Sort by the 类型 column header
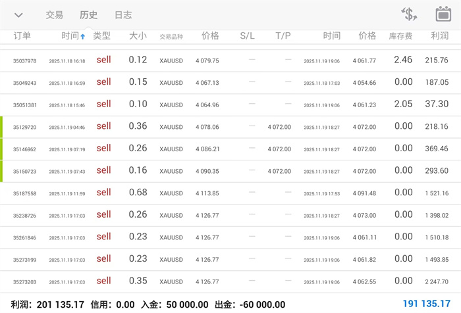The height and width of the screenshot is (313, 461). pyautogui.click(x=102, y=36)
